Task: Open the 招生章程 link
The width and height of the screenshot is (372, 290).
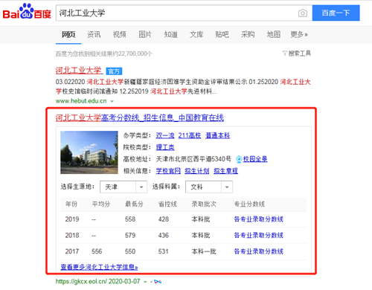Action: (225, 171)
